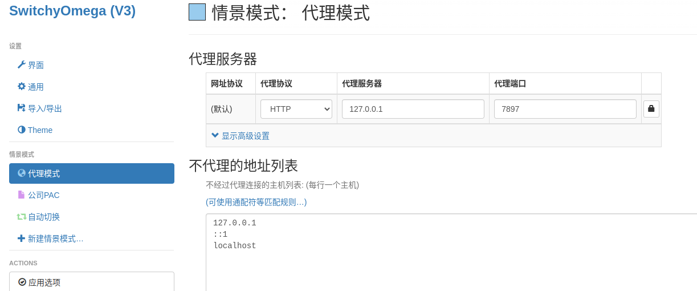697x291 pixels.
Task: Click the plus icon beside 新建情景模式
Action: coord(22,238)
